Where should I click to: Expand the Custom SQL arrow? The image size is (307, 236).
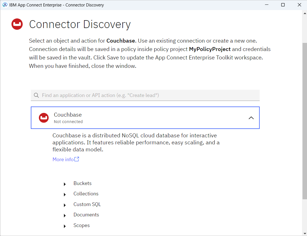(65, 205)
